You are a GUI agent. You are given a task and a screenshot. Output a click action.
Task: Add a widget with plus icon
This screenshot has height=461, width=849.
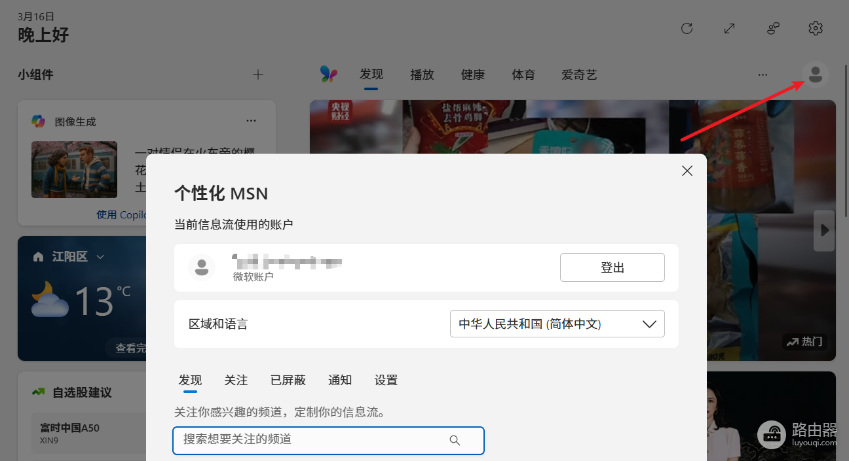[x=258, y=75]
